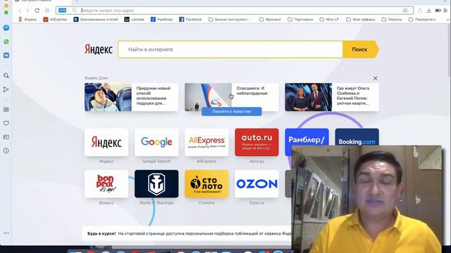Expand the Мои офферы bookmark folder
The width and height of the screenshot is (451, 253).
(361, 20)
